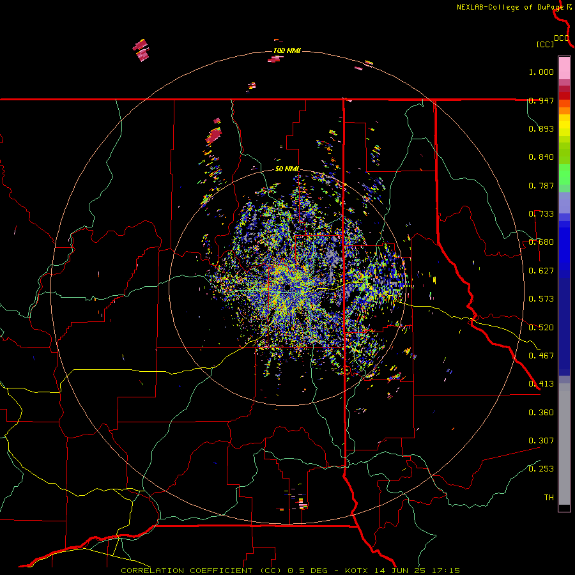
Task: Click the TH threshold legend label
Action: pos(549,498)
